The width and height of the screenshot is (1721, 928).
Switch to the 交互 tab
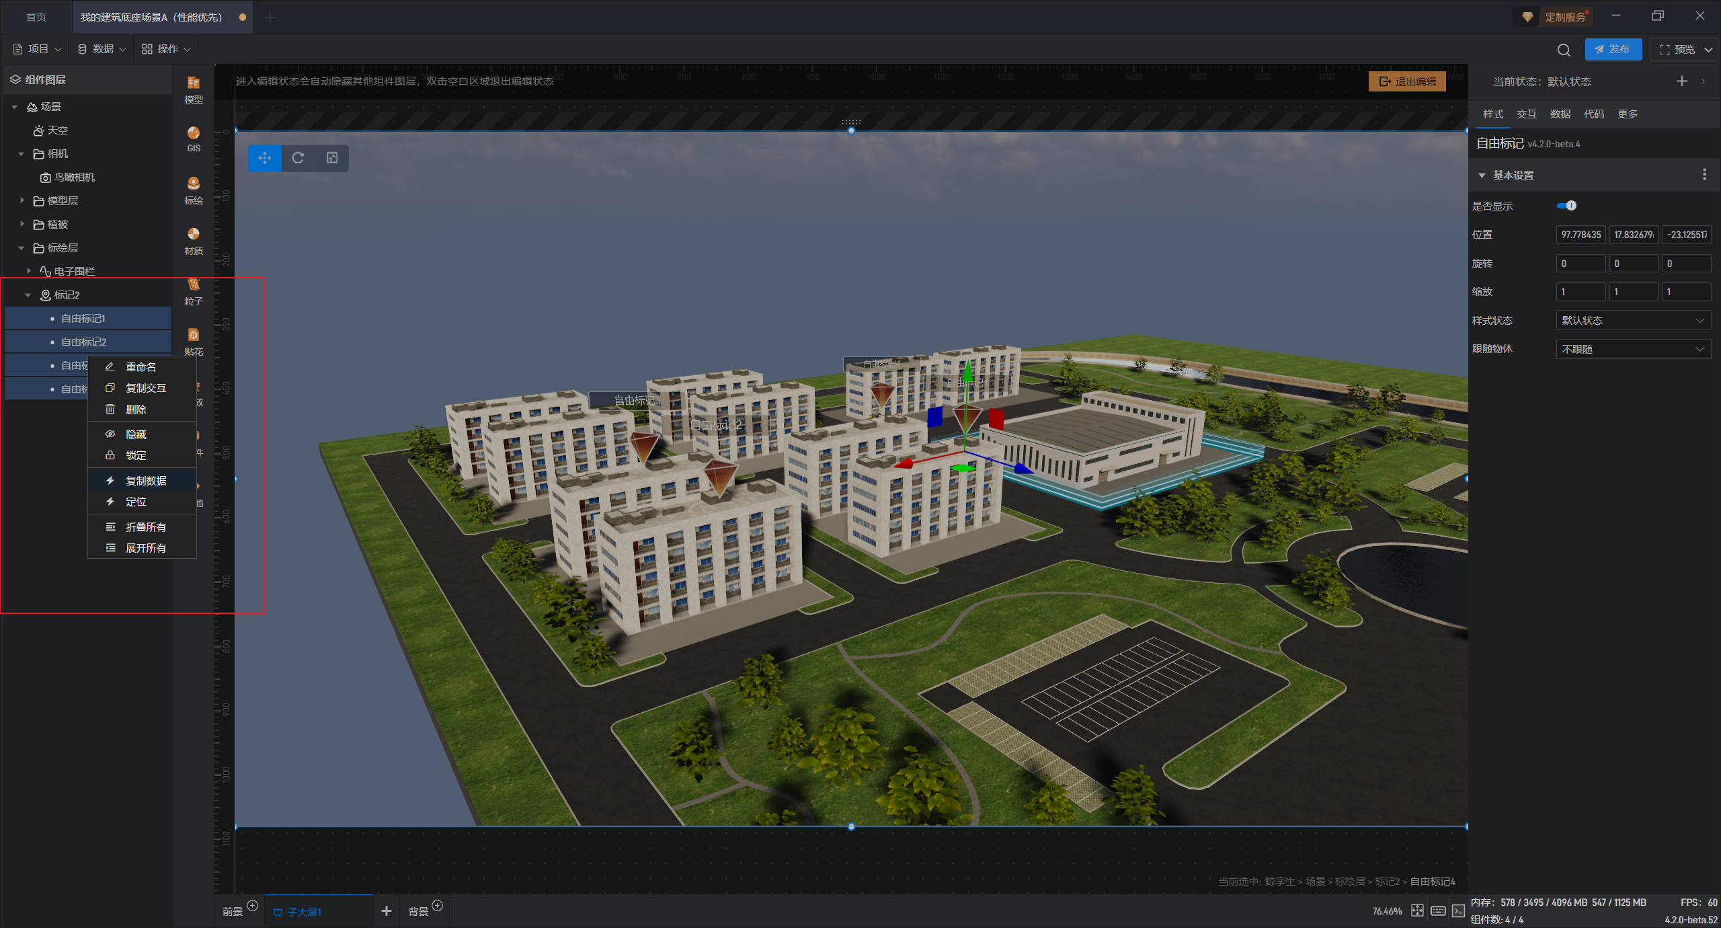[x=1526, y=114]
